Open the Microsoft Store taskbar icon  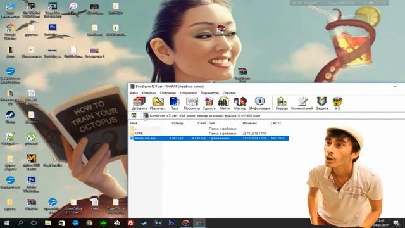[x=61, y=223]
